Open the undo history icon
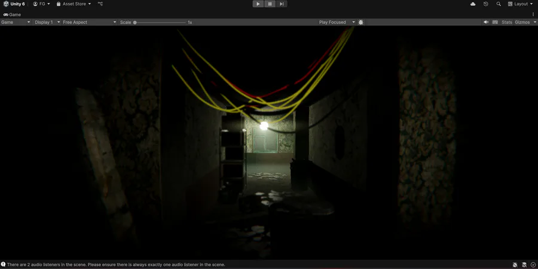Image resolution: width=538 pixels, height=269 pixels. [x=486, y=4]
